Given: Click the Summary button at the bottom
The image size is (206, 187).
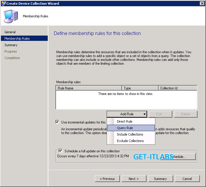Looking at the screenshot, I should 161,179.
